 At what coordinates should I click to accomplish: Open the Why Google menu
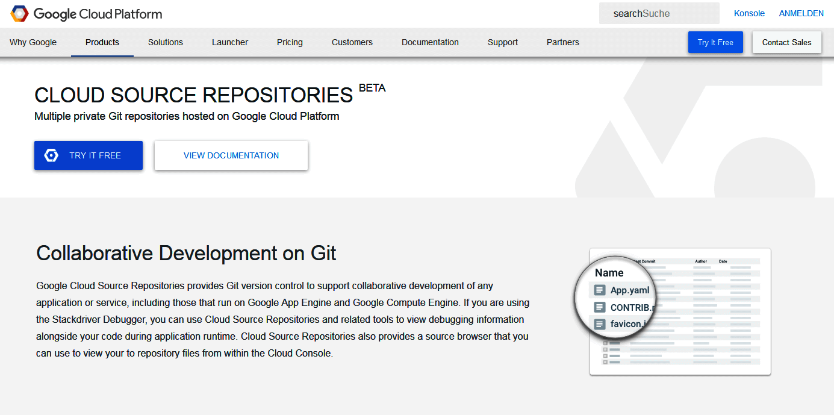coord(33,42)
